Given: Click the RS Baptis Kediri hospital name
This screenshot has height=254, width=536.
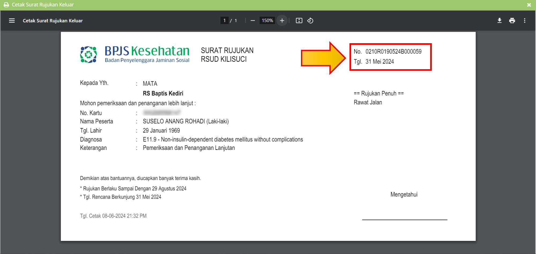Looking at the screenshot, I should click(163, 93).
